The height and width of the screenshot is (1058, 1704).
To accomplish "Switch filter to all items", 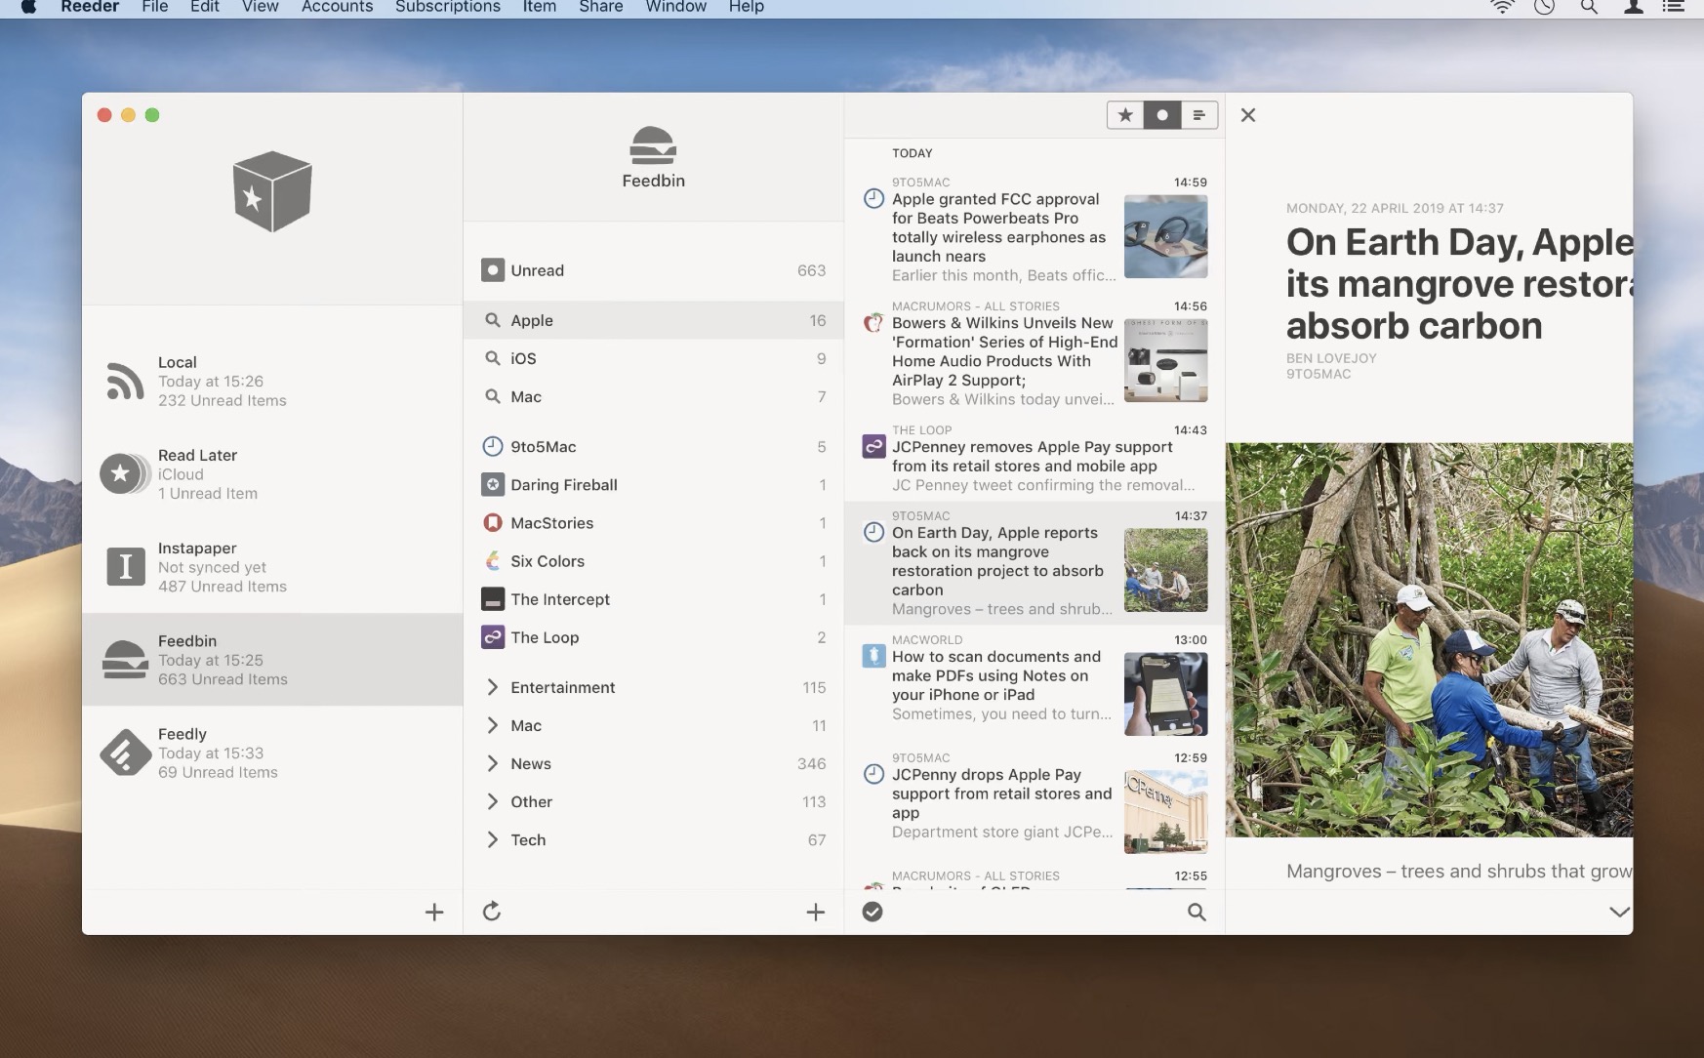I will [x=1199, y=115].
